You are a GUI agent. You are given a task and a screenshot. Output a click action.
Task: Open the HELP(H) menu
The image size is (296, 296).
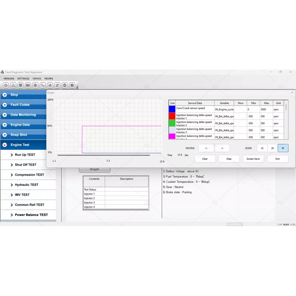tap(49, 78)
